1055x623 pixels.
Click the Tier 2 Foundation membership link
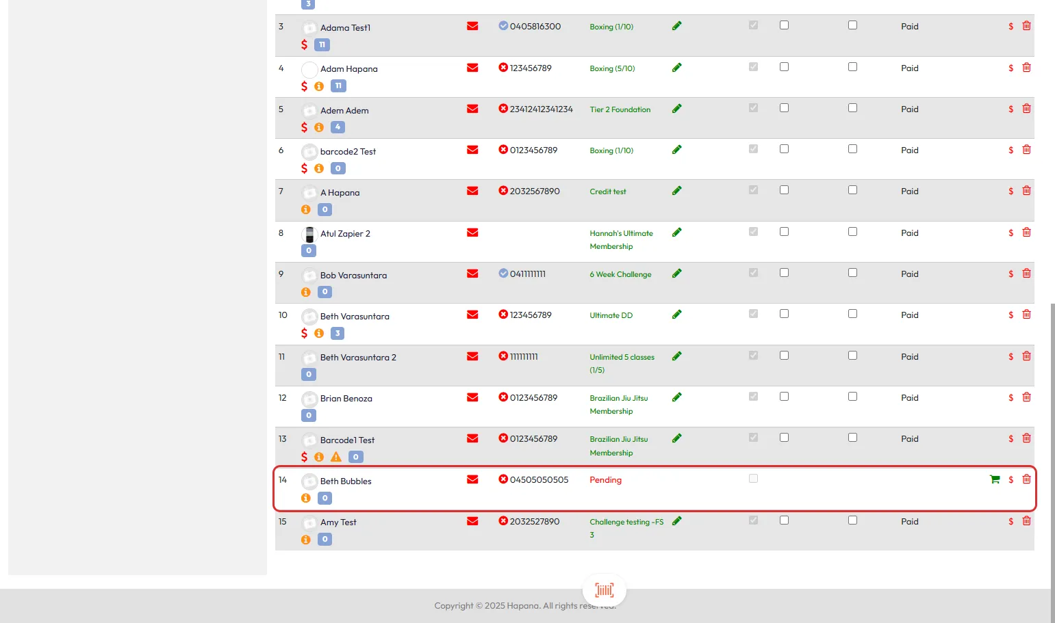(x=620, y=109)
